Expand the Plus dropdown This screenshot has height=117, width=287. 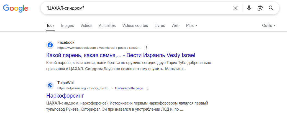click(x=192, y=26)
